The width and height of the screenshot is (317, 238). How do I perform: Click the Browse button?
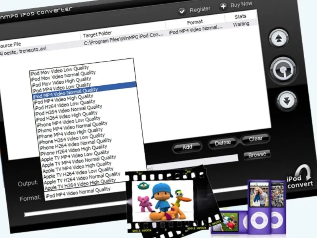[x=257, y=155]
